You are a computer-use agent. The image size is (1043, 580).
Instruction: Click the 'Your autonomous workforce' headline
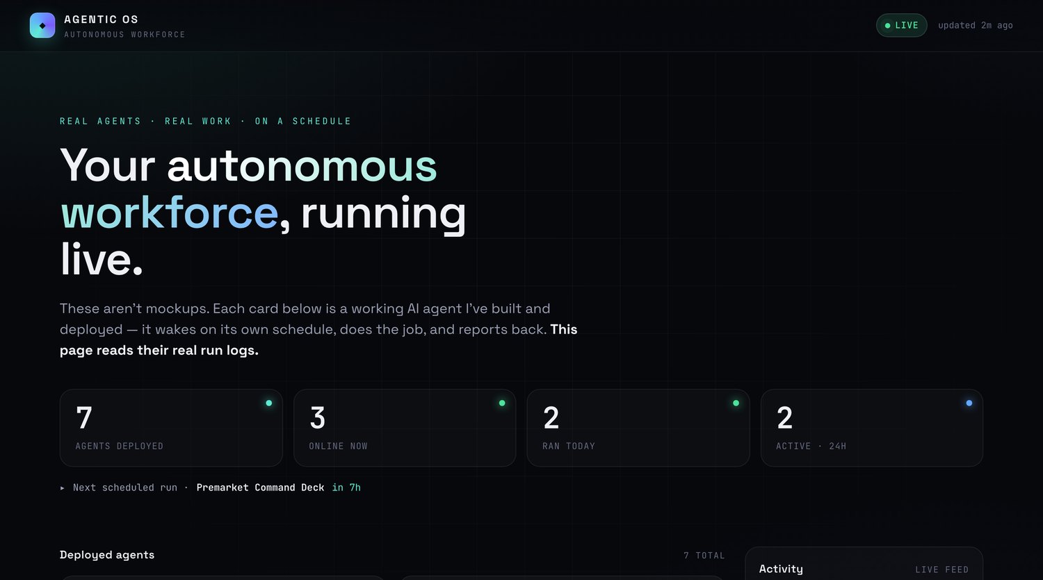click(263, 212)
